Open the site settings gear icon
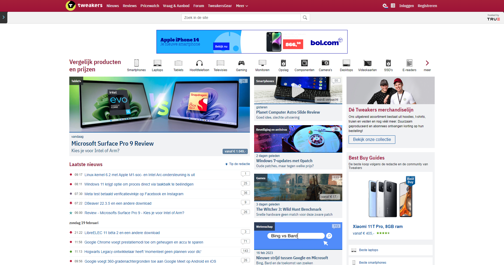 pos(385,6)
